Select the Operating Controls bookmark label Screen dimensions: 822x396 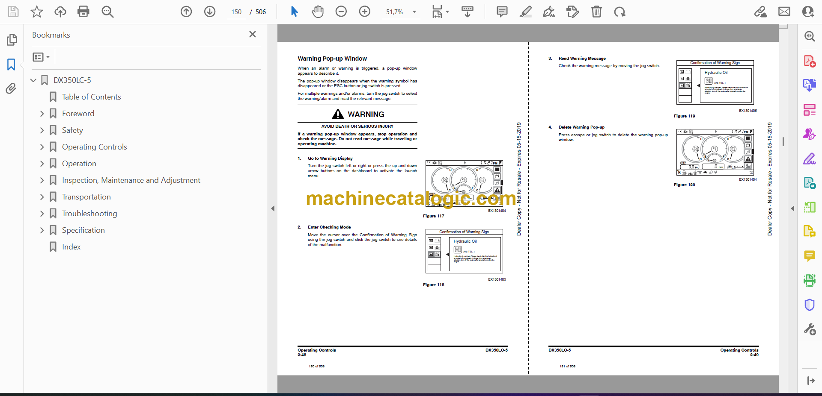95,147
